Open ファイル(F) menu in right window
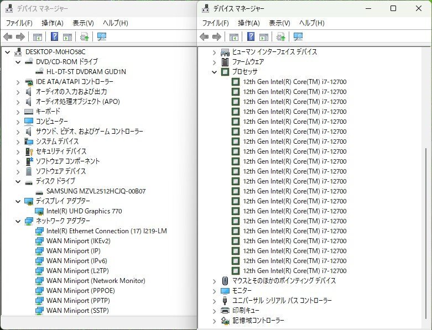Screen dimensions: 432x330 click(x=216, y=23)
